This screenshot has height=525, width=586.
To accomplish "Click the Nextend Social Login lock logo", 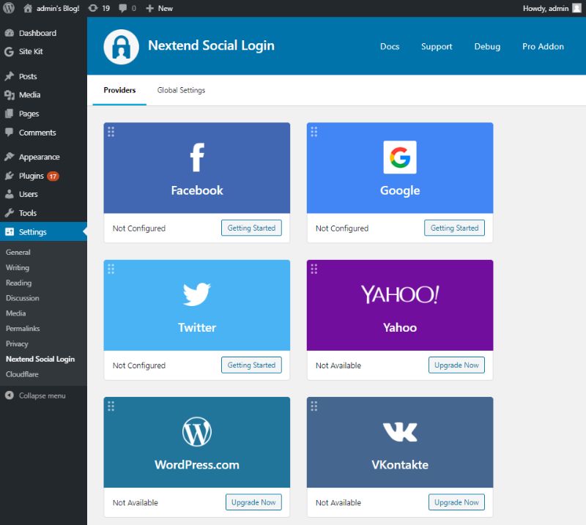I will 121,47.
